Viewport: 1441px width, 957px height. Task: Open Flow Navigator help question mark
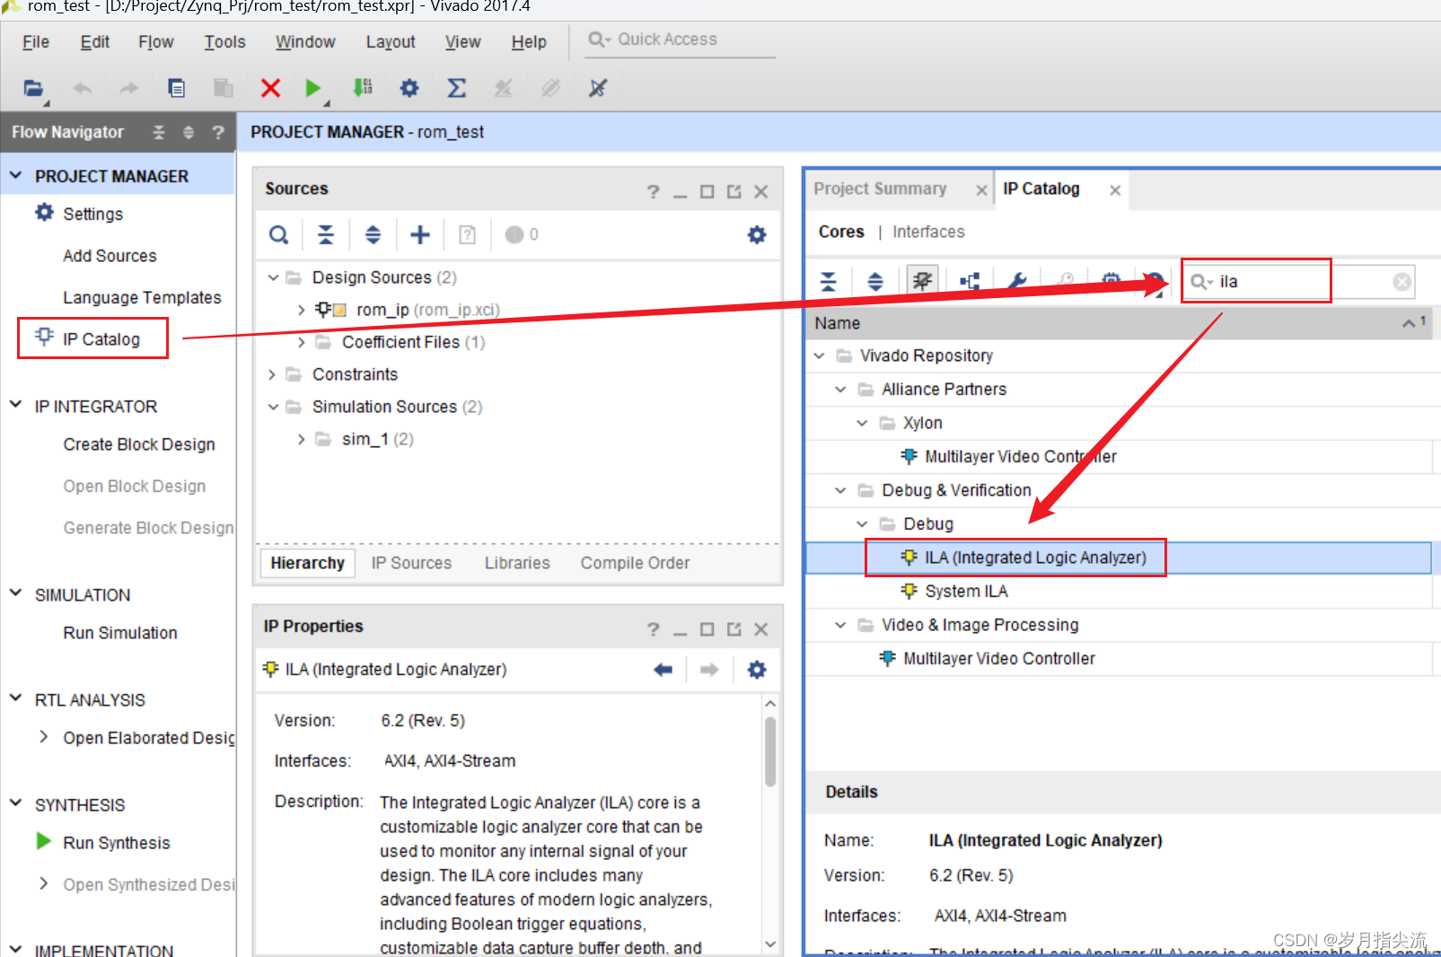(218, 133)
